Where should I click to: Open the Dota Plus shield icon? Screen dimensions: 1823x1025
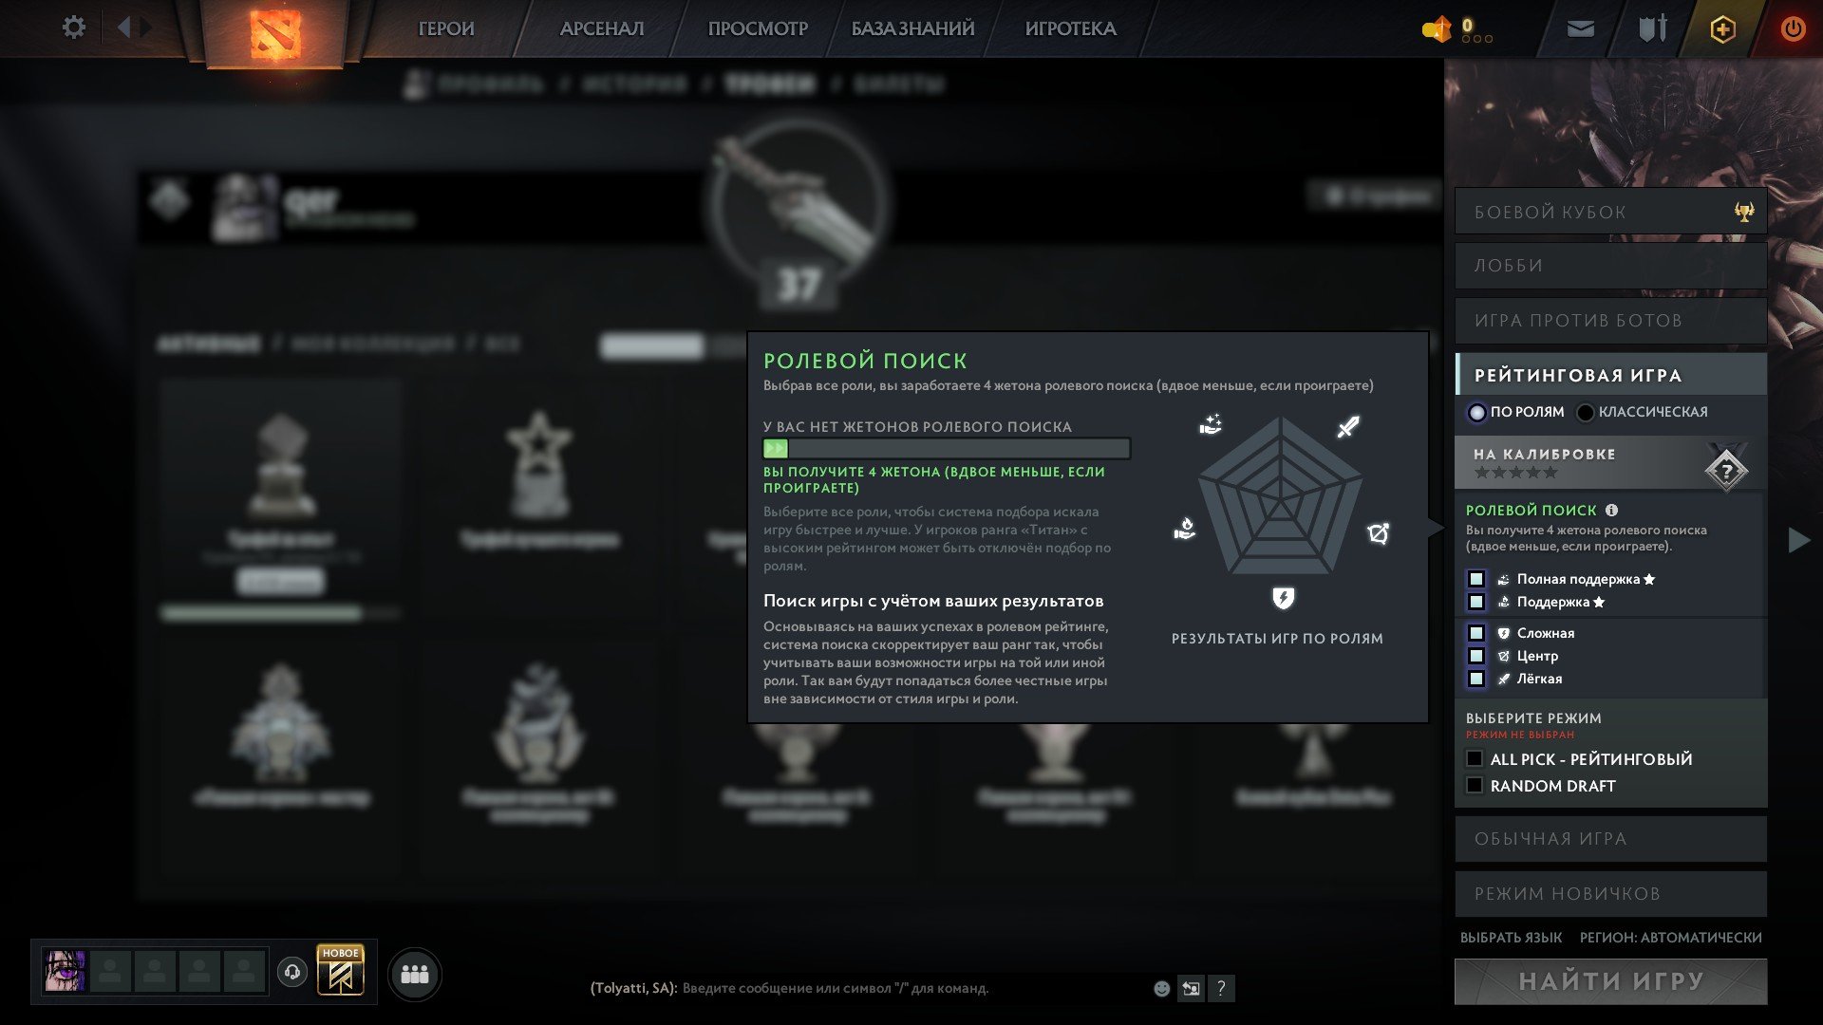(1722, 29)
